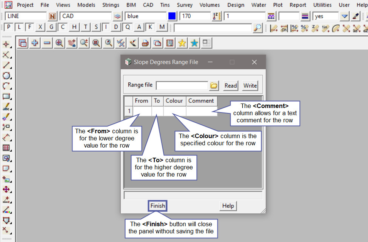The height and width of the screenshot is (242, 368).
Task: Click the plus (add model) view button
Action: click(35, 43)
